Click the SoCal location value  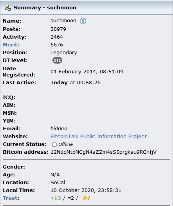click(58, 182)
